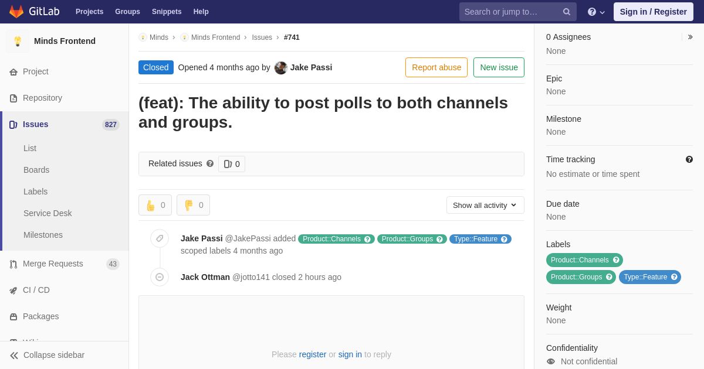This screenshot has height=369, width=704.
Task: Collapse right sidebar with double-arrow icon
Action: [x=691, y=37]
